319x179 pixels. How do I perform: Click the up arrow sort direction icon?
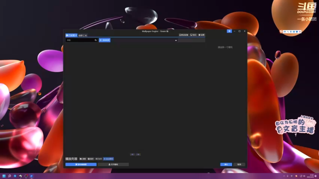pyautogui.click(x=176, y=41)
